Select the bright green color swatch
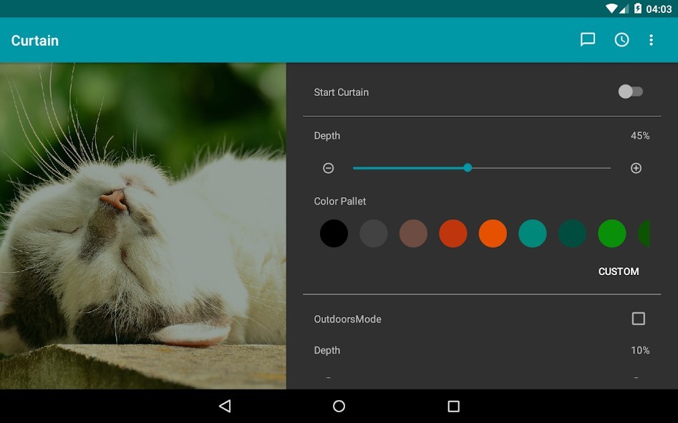This screenshot has height=423, width=678. tap(612, 234)
